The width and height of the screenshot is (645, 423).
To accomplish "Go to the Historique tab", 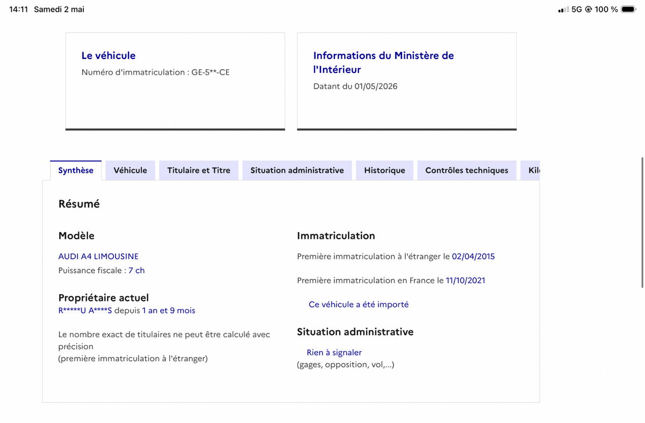I will [385, 170].
